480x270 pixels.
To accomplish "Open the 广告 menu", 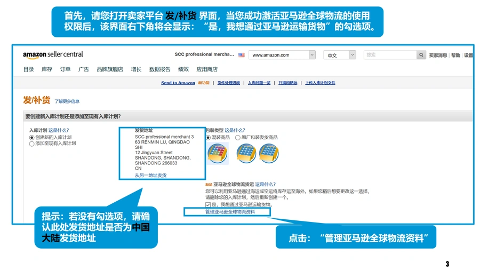I will (84, 69).
